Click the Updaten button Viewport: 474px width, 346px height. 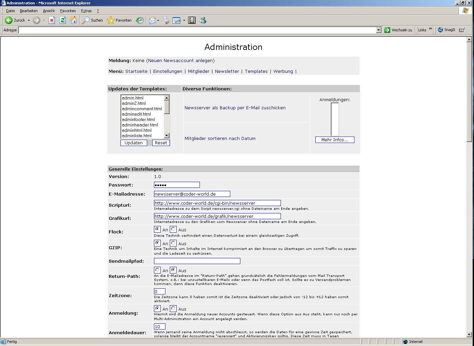coord(134,143)
